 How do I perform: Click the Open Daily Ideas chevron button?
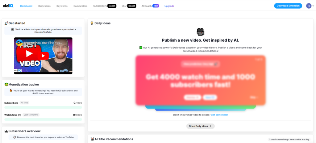(200, 126)
